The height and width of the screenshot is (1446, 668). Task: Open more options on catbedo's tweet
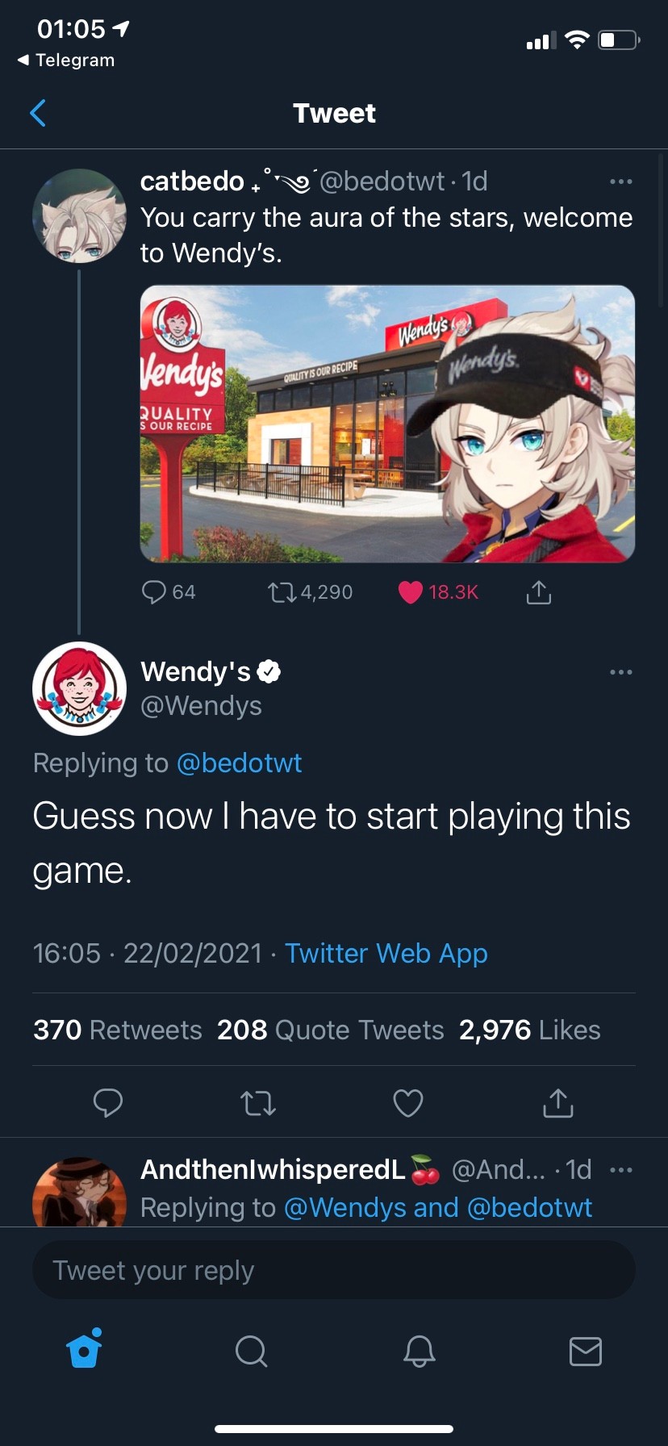tap(621, 182)
